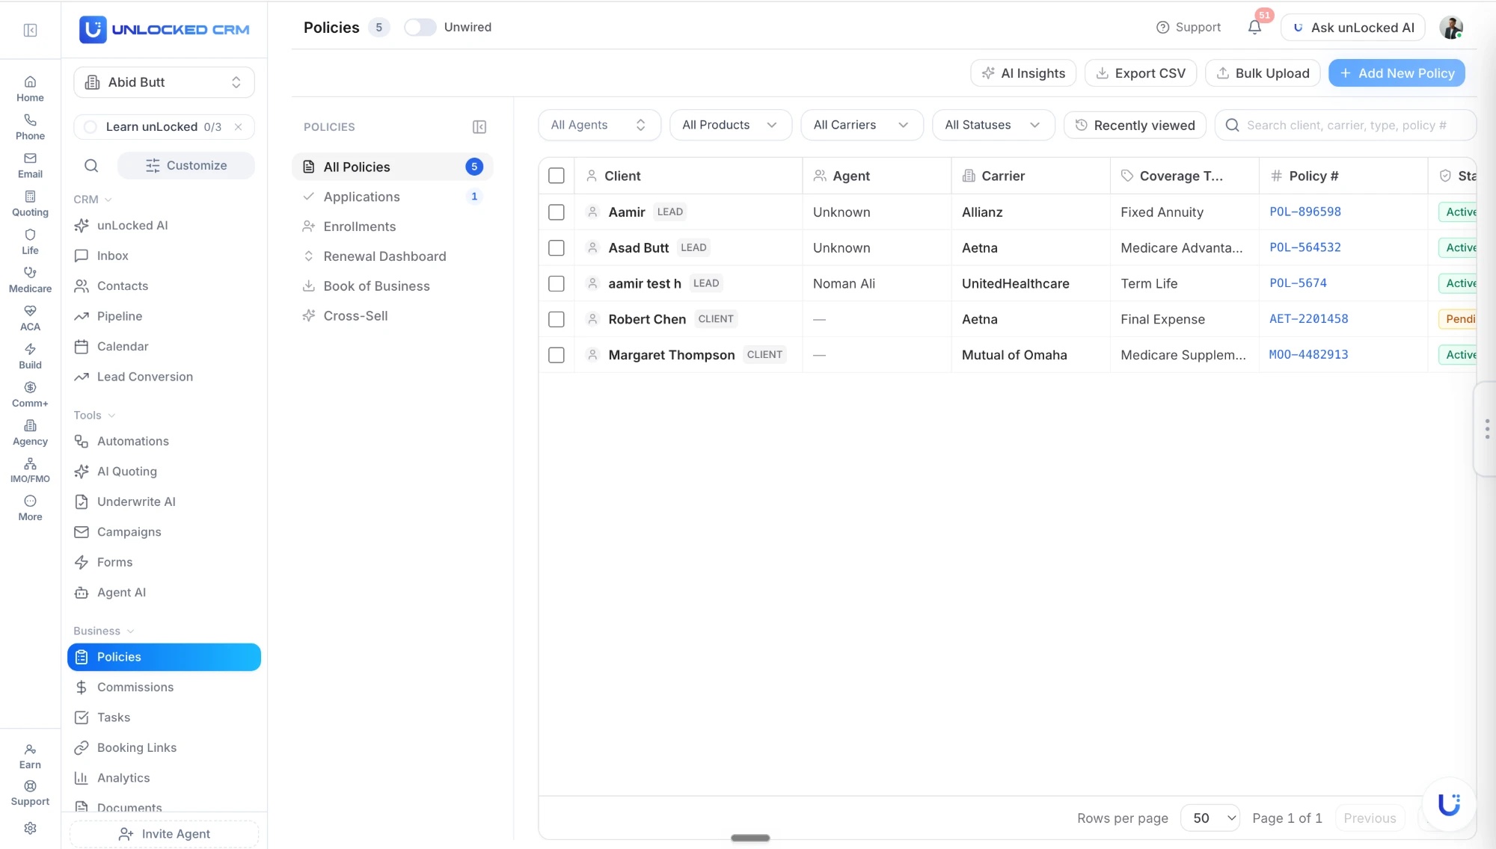Open the user profile avatar

[1451, 28]
